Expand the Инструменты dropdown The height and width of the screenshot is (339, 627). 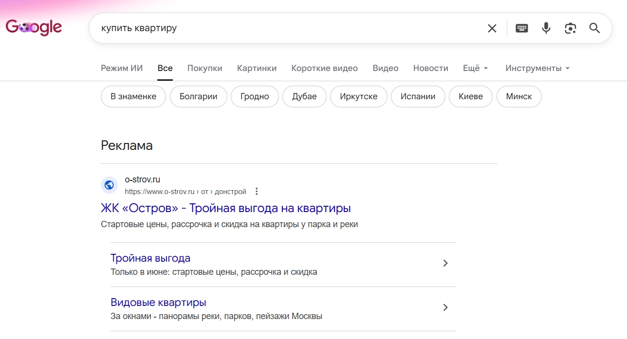(x=537, y=68)
